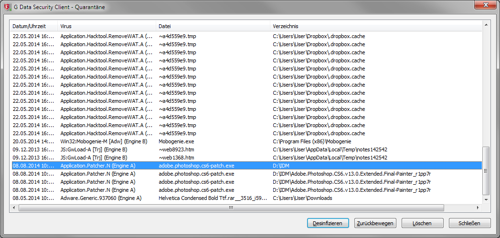Screen dimensions: 500x238
Task: Click horizontal scrollbar left arrow
Action: tap(14, 208)
